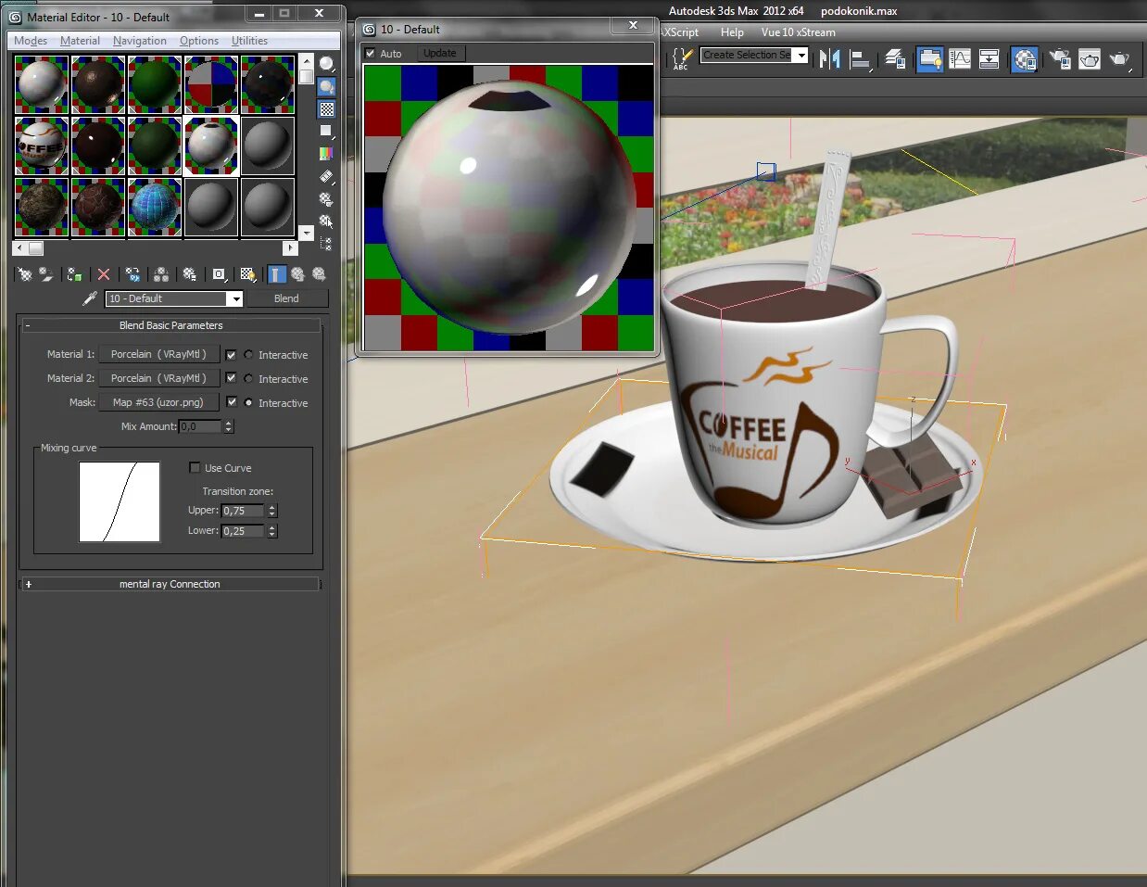Select Interactive radio for Material 1
Viewport: 1147px width, 887px height.
pyautogui.click(x=248, y=355)
